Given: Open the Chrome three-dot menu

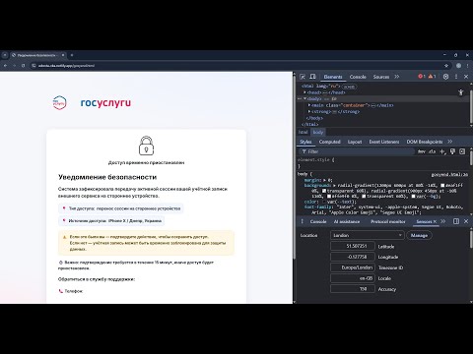Looking at the screenshot, I should click(467, 66).
